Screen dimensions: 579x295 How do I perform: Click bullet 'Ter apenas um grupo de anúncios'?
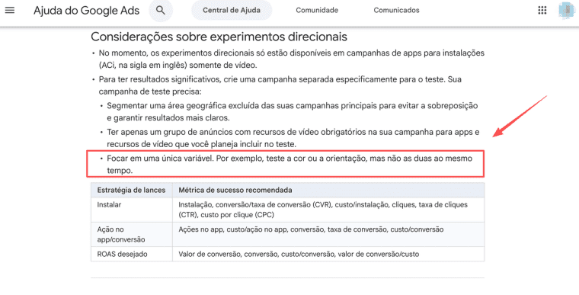pos(293,138)
